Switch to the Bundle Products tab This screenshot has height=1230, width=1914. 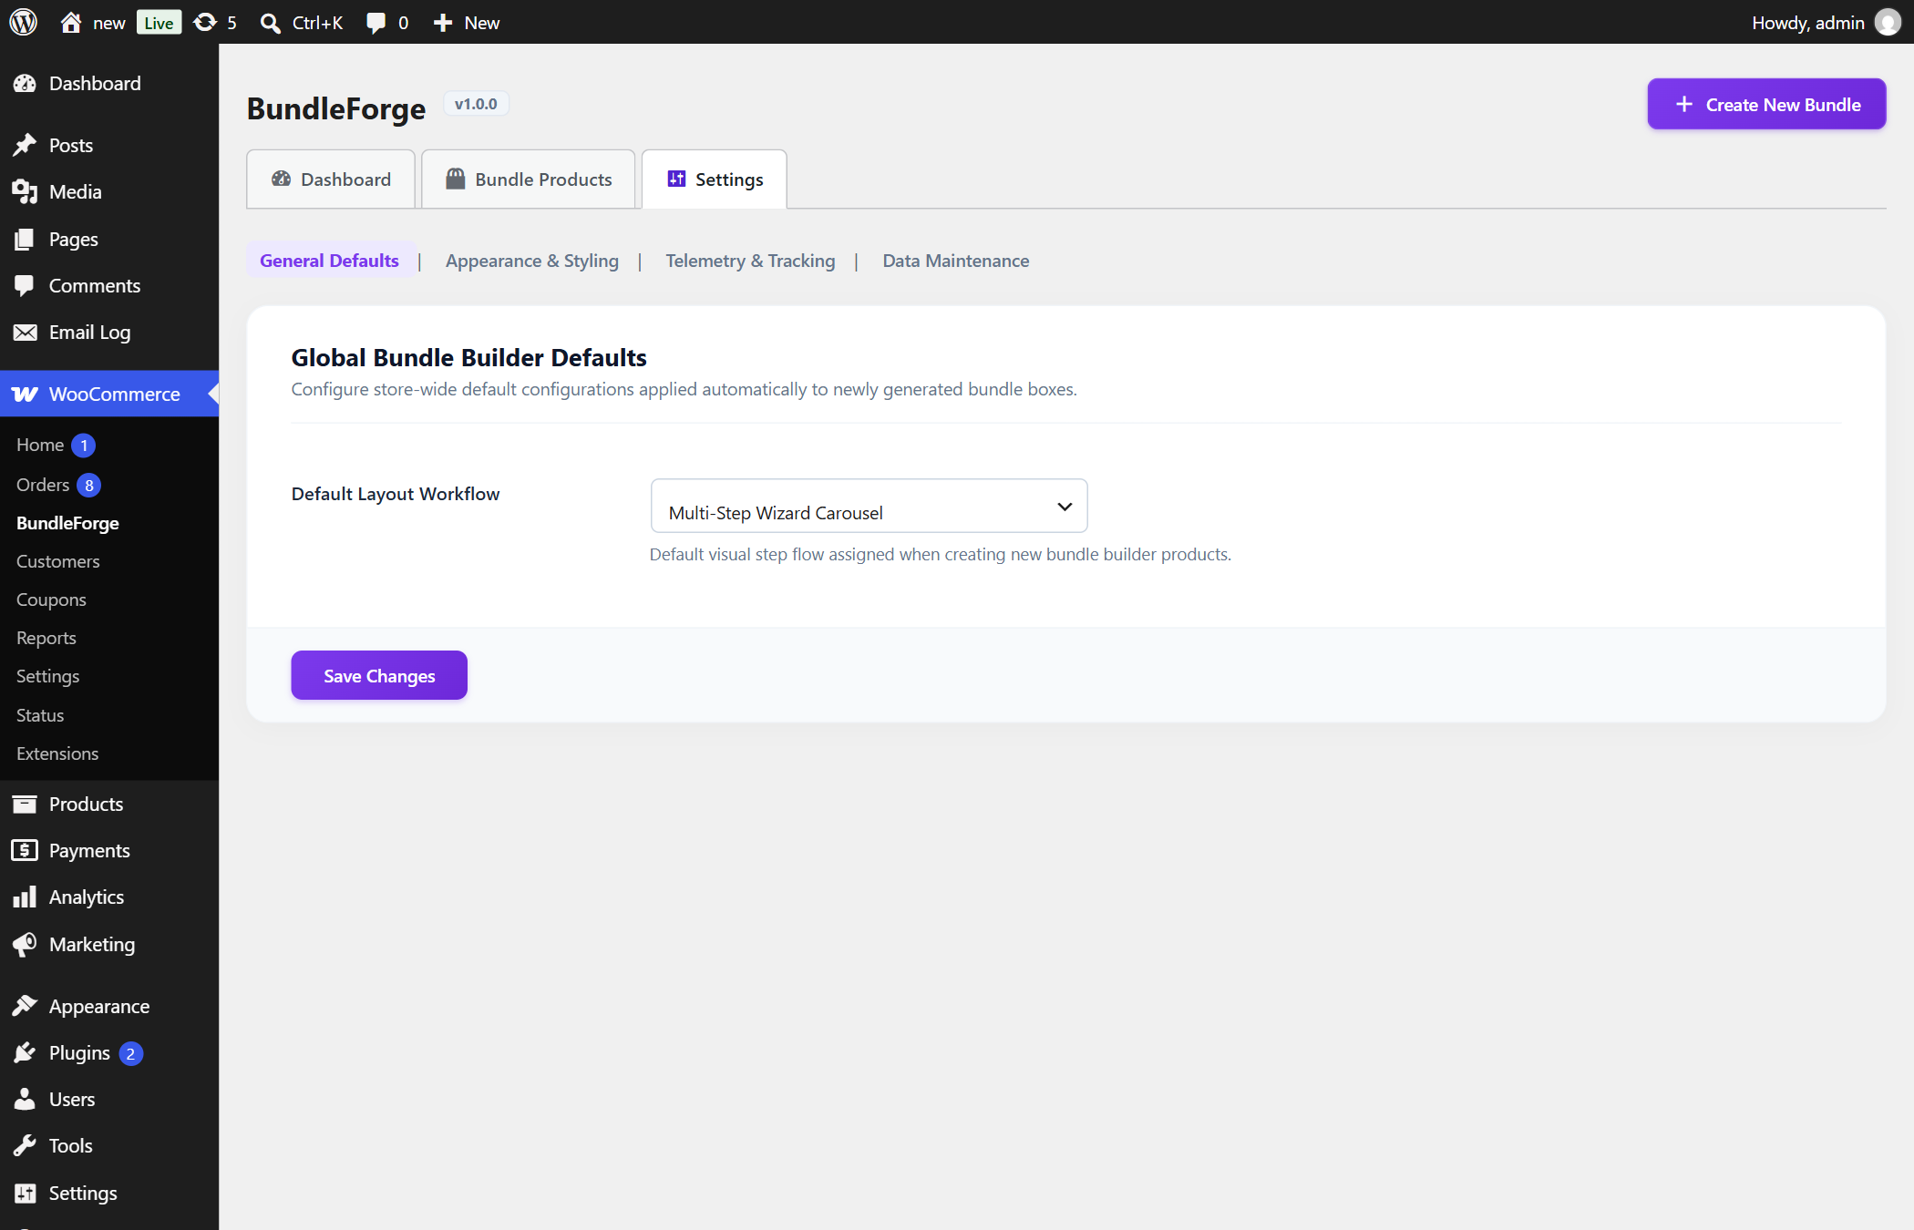(x=529, y=179)
